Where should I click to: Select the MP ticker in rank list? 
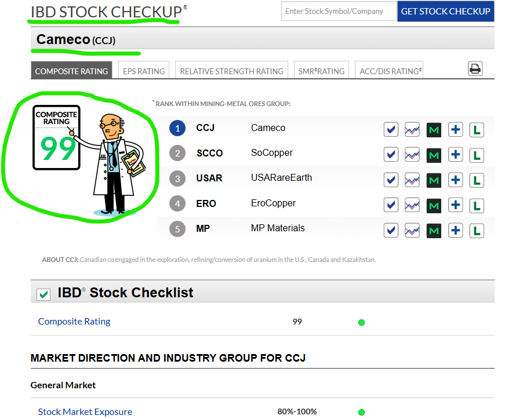coord(203,228)
